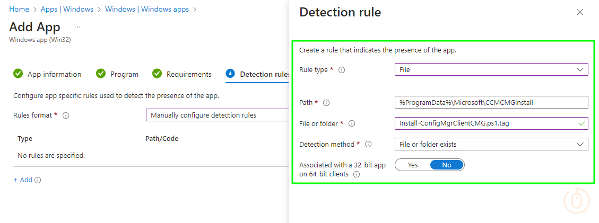Select No for 32-bit app association
Viewport: 599px width, 223px height.
447,165
